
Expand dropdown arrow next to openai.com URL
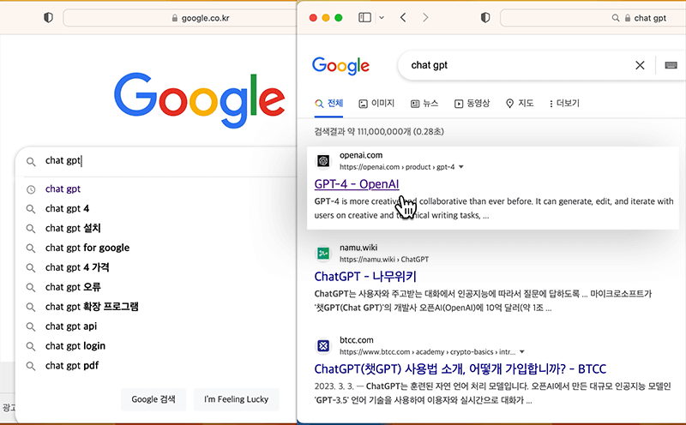click(461, 167)
